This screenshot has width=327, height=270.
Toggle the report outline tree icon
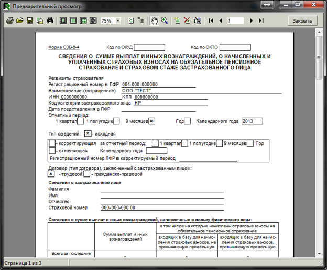click(x=141, y=20)
